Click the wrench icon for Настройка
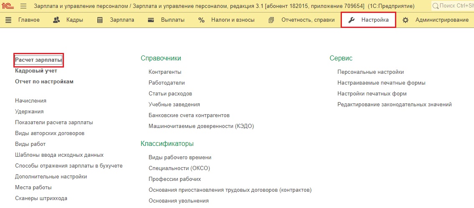The height and width of the screenshot is (208, 474). (x=351, y=20)
